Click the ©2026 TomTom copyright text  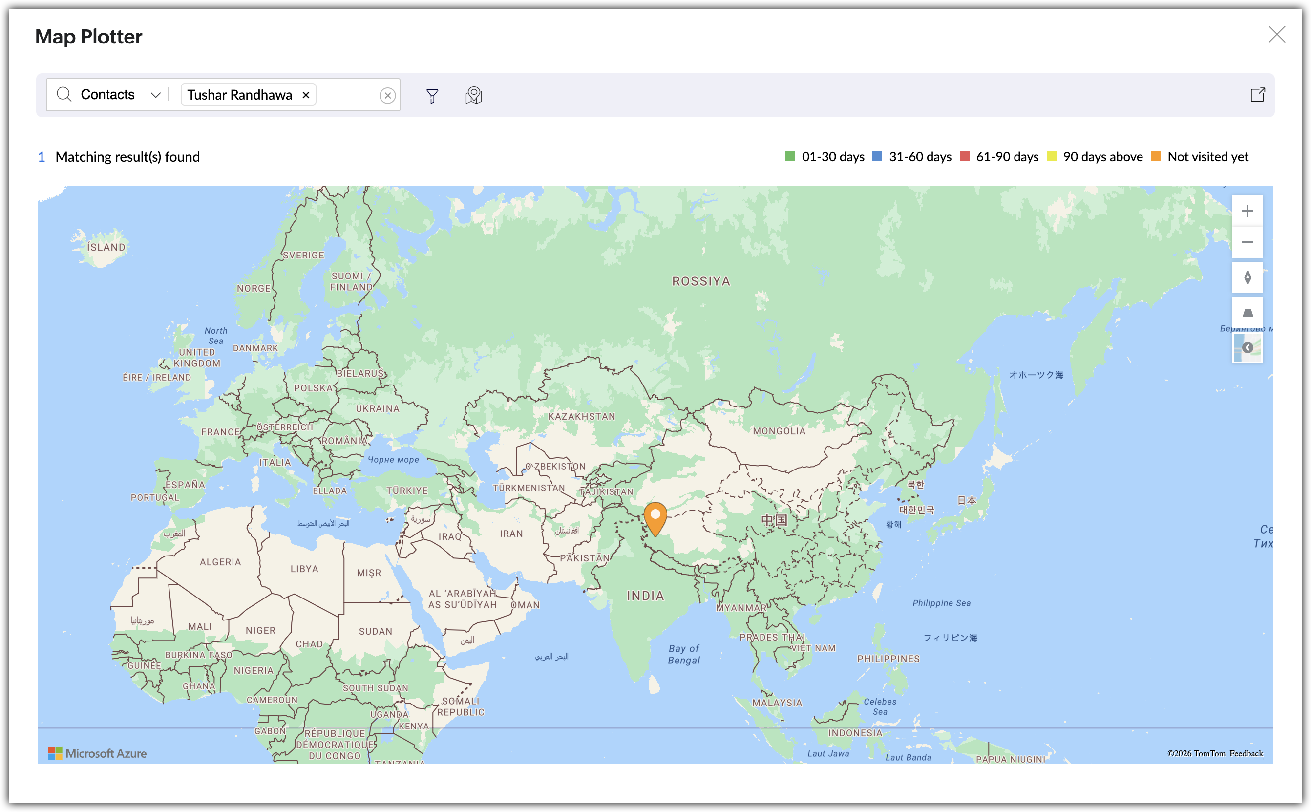point(1196,753)
